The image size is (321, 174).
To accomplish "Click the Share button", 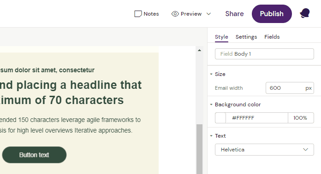I will [234, 14].
